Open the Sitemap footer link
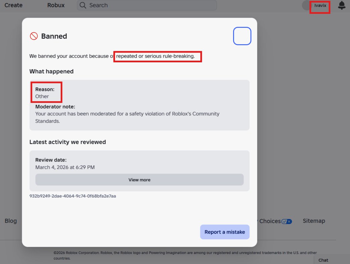350x264 pixels. [313, 221]
